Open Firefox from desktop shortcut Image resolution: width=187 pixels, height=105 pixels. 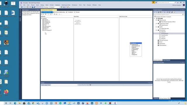(6, 92)
